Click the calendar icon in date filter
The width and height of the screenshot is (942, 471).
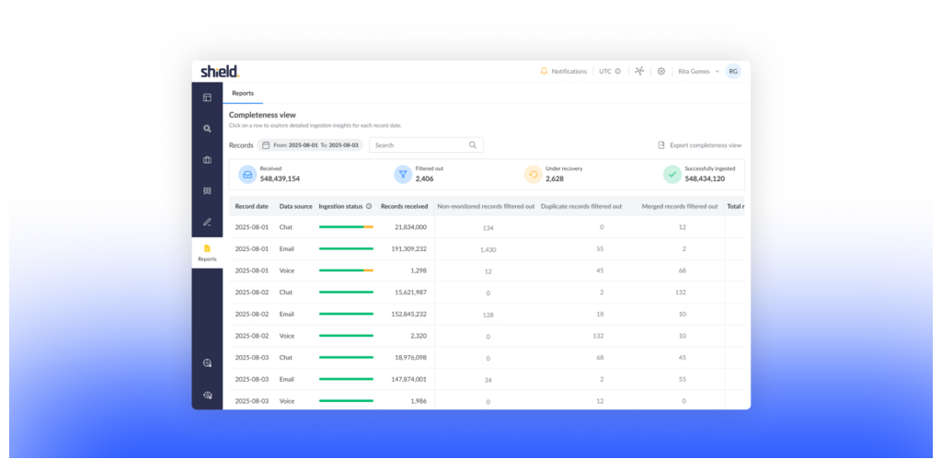pyautogui.click(x=266, y=145)
